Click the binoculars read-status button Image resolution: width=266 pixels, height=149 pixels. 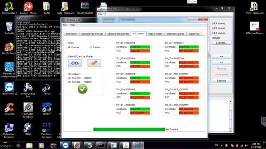point(75,63)
